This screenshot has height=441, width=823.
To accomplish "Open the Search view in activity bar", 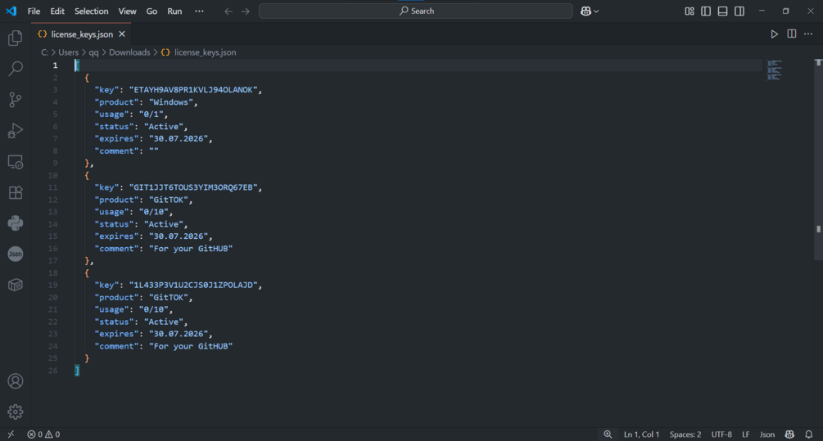I will pyautogui.click(x=16, y=68).
